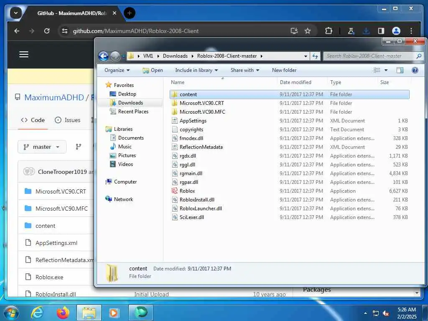This screenshot has height=321, width=428.
Task: Expand view options dropdown arrow
Action: 386,70
